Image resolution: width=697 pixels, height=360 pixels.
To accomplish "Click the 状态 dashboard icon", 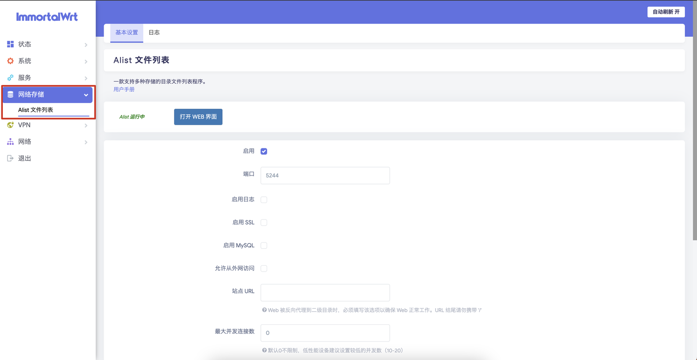I will point(10,44).
